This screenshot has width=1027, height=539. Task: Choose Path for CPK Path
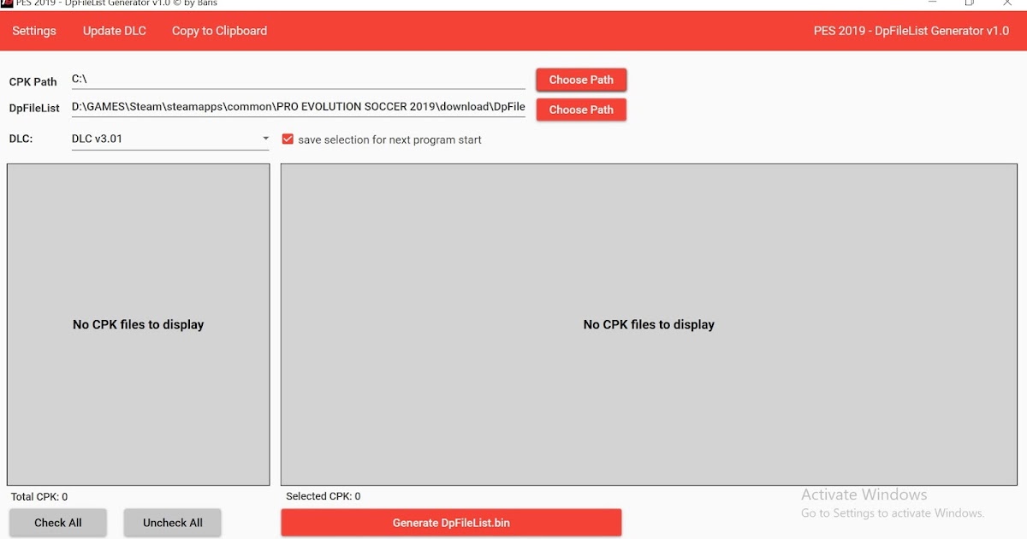click(x=581, y=80)
